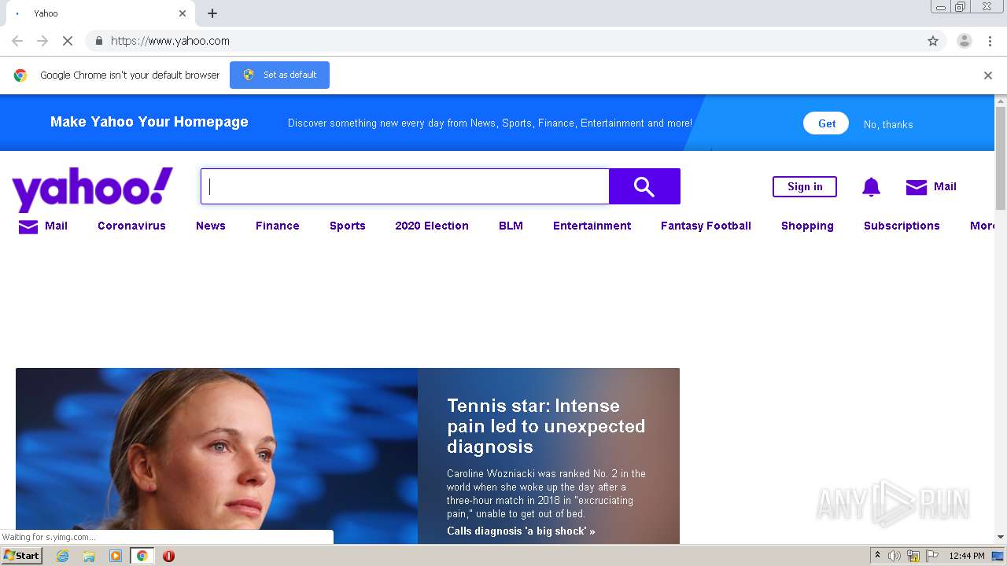Click the red taskbar icon

coord(168,556)
